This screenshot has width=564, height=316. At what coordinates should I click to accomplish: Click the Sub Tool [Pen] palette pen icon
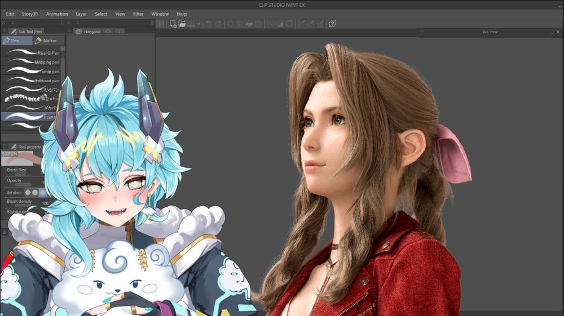point(14,32)
